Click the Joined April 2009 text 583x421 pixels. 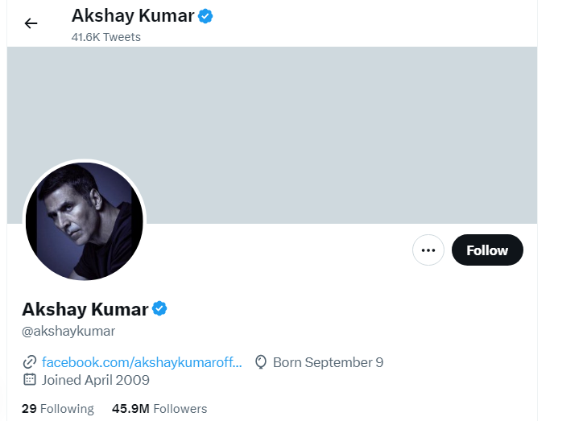pyautogui.click(x=95, y=380)
